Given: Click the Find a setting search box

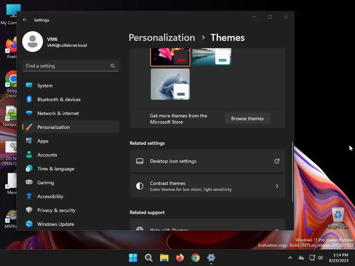Looking at the screenshot, I should [x=71, y=66].
